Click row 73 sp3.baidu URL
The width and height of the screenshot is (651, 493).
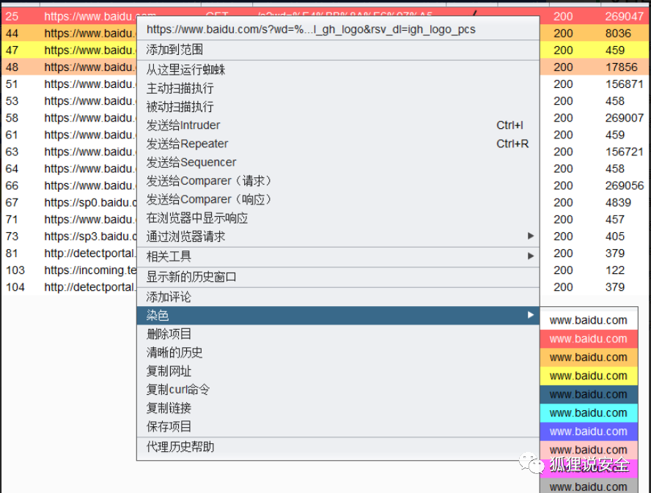point(90,237)
